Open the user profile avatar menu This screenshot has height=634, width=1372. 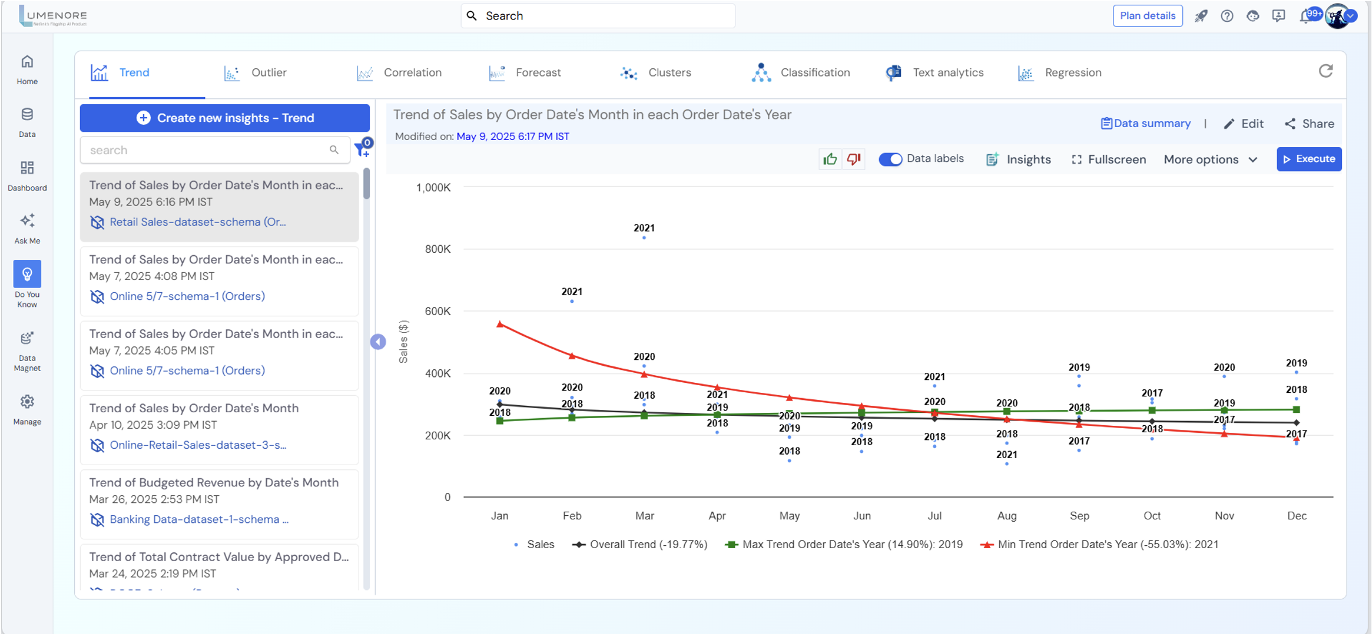[x=1338, y=16]
